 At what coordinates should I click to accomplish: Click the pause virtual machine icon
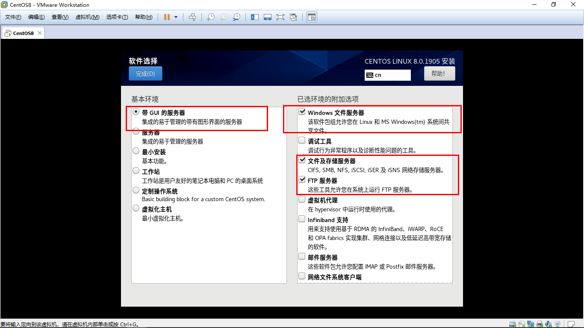coord(167,17)
